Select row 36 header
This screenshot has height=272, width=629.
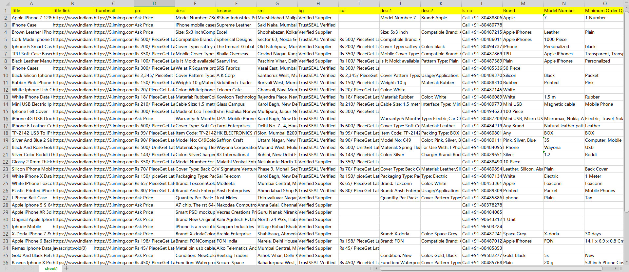[x=6, y=263]
